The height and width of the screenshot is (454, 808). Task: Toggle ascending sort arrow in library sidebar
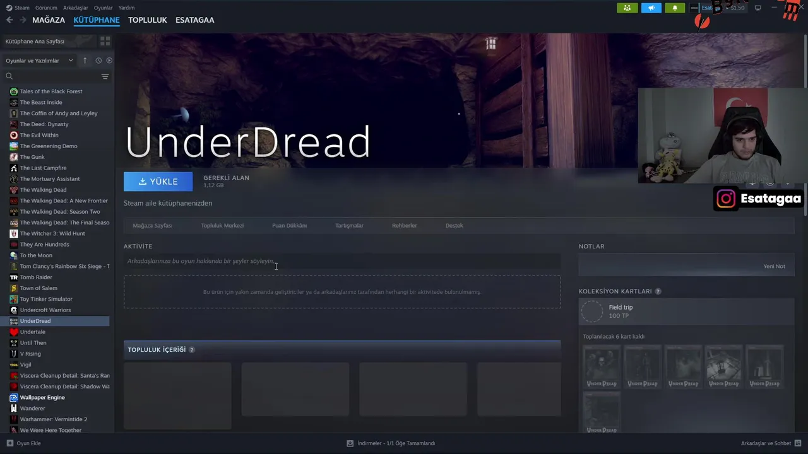(85, 61)
